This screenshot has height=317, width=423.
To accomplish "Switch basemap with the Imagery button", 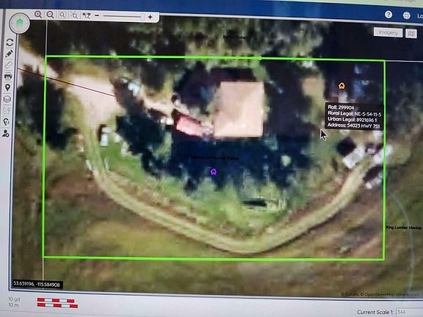I will (x=388, y=32).
